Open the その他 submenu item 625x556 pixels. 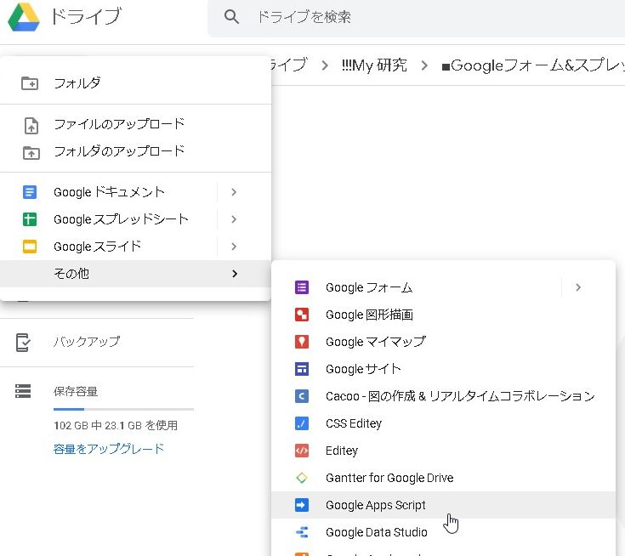click(71, 274)
